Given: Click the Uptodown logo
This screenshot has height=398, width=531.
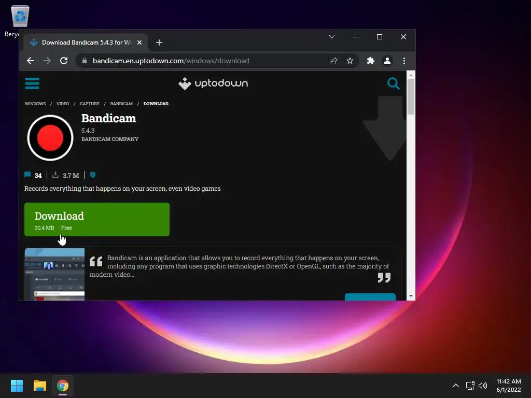Looking at the screenshot, I should pos(213,83).
